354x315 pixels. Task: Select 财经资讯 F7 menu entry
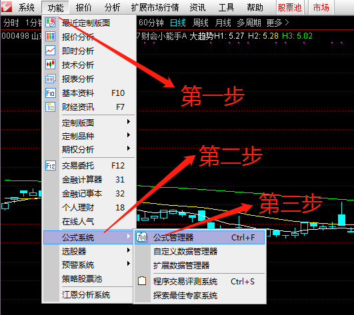[89, 107]
